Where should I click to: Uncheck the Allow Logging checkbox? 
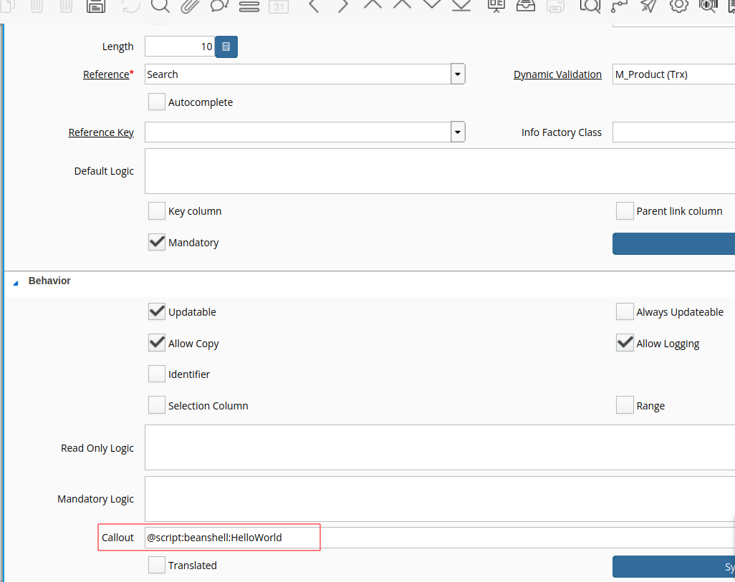625,343
